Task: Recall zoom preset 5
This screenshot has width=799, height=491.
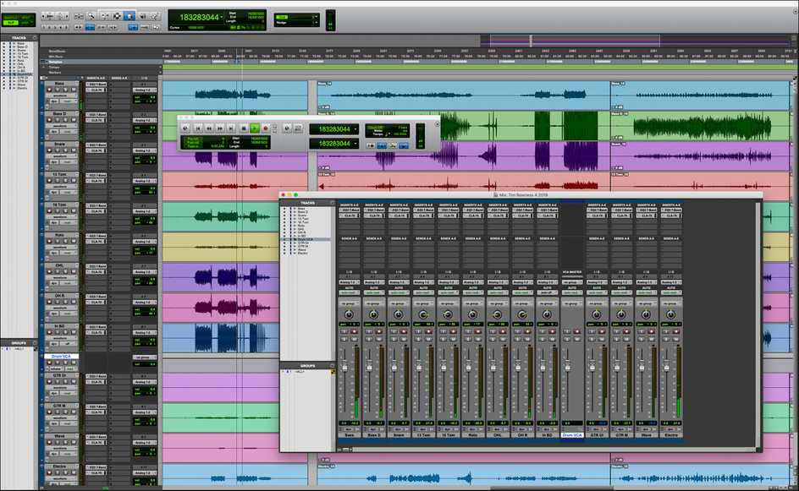Action: (x=66, y=28)
